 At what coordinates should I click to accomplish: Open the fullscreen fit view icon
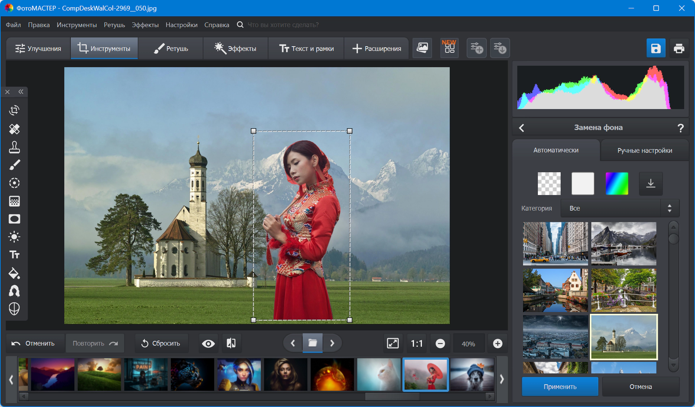pos(393,343)
